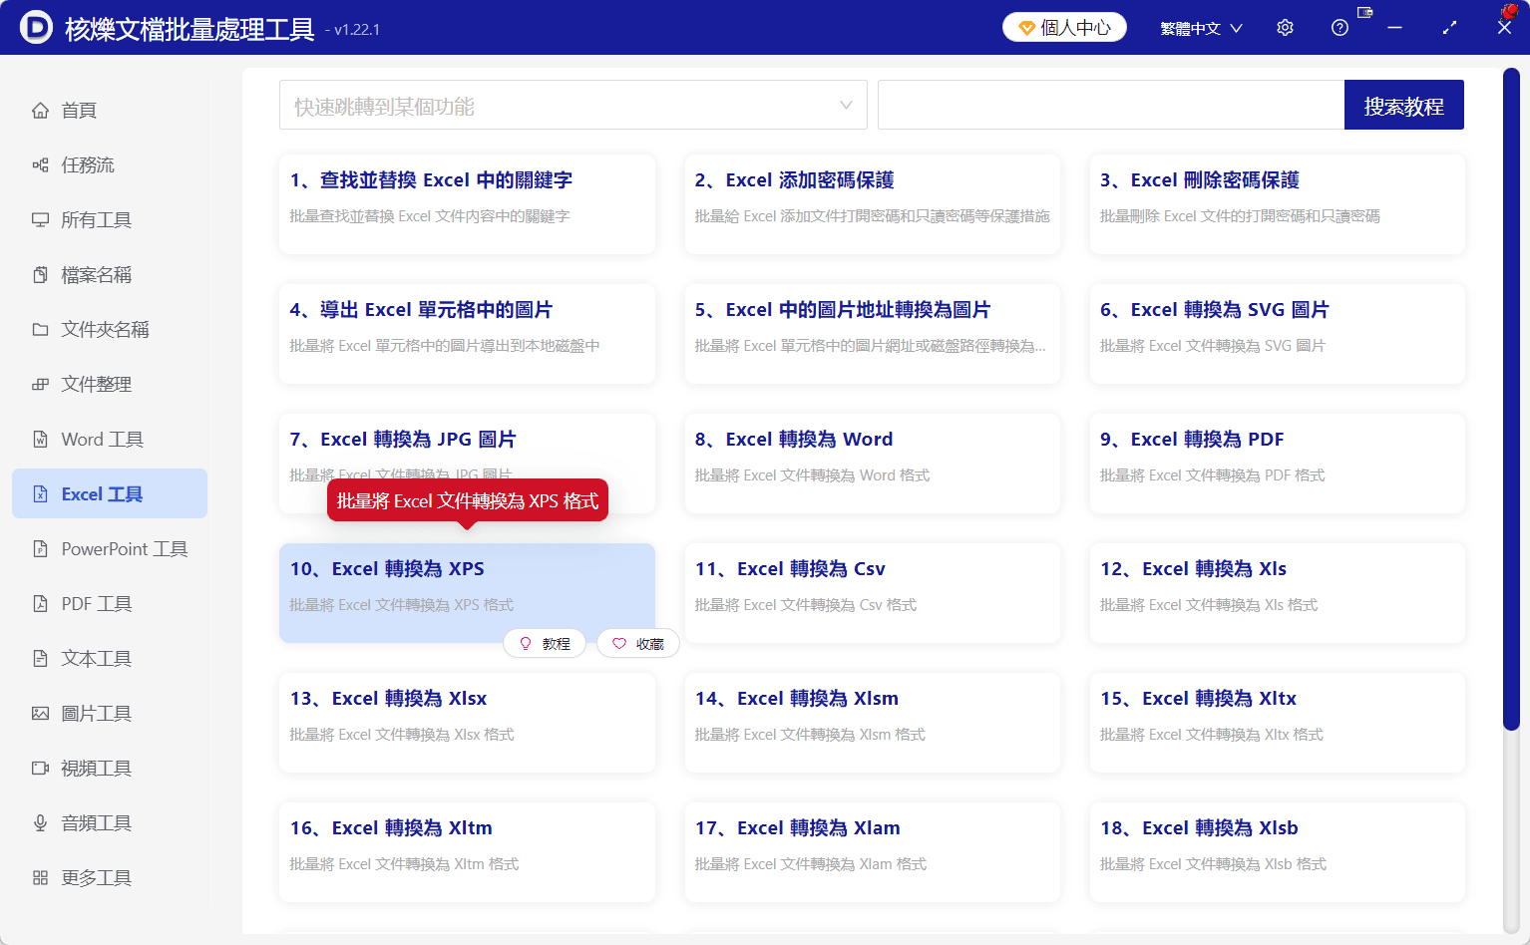Viewport: 1530px width, 945px height.
Task: Open settings via the gear icon
Action: 1285,28
